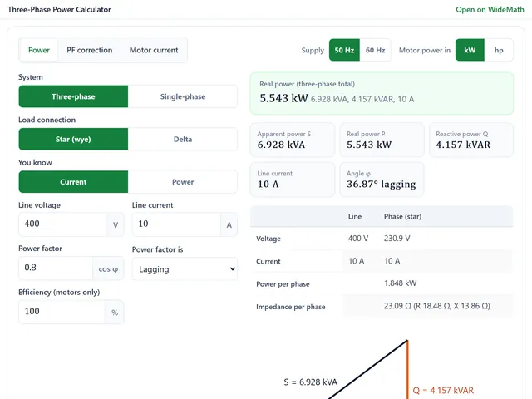Choose Single-phase system
The height and width of the screenshot is (399, 532).
click(x=183, y=96)
